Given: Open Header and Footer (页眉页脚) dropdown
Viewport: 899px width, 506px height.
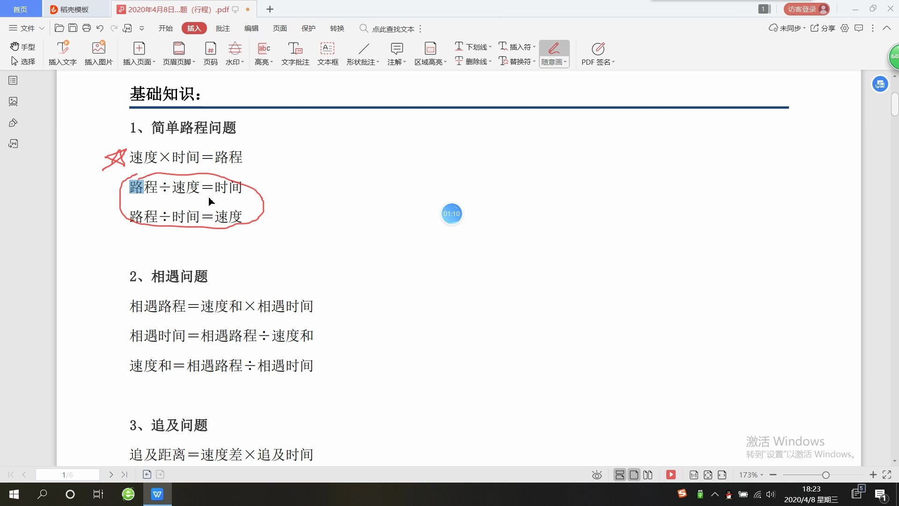Looking at the screenshot, I should [179, 53].
